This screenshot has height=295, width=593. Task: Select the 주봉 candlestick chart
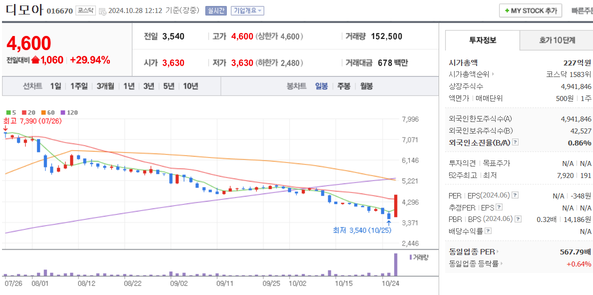click(x=344, y=86)
